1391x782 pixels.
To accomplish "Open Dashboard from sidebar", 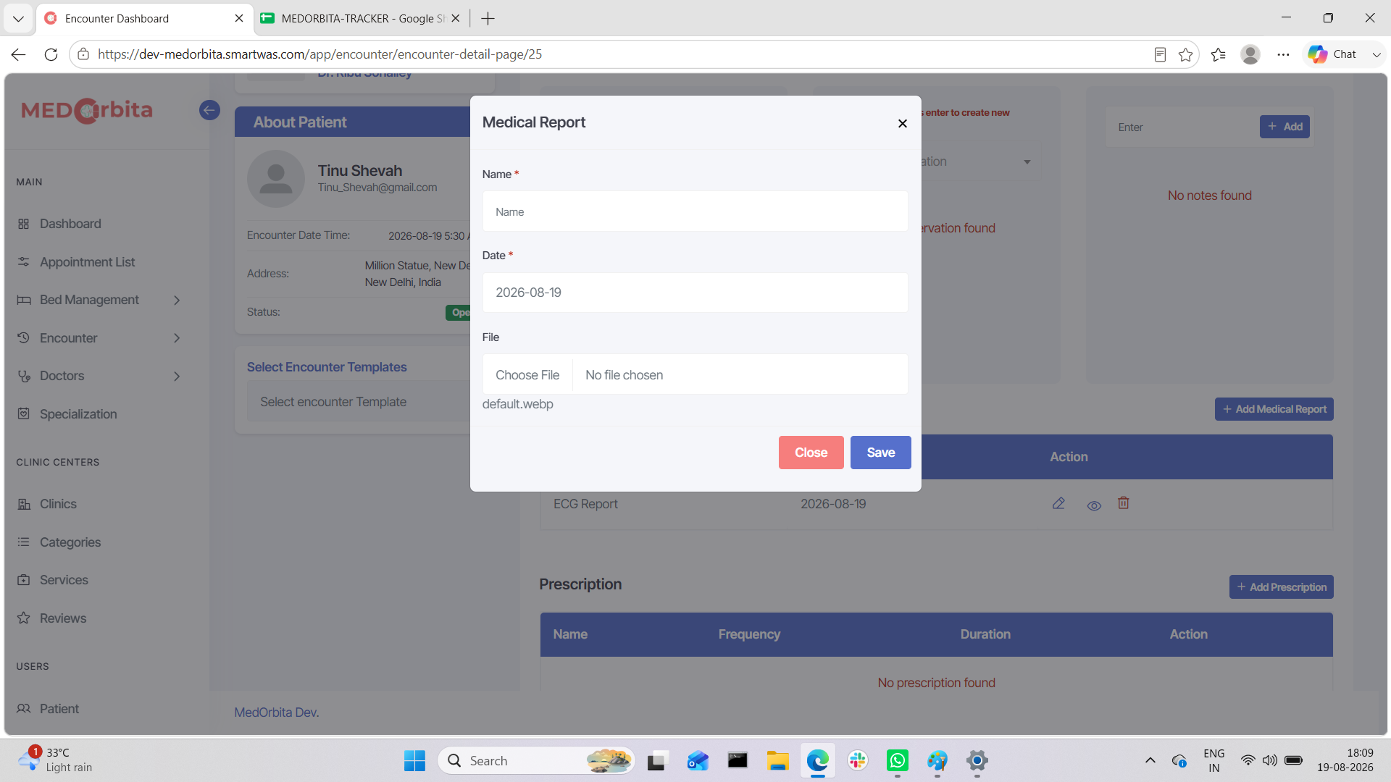I will [70, 224].
